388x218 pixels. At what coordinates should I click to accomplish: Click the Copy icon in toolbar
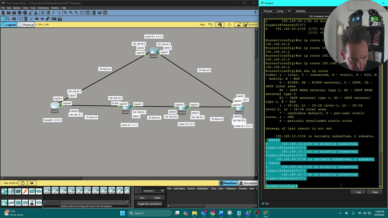pos(42,13)
